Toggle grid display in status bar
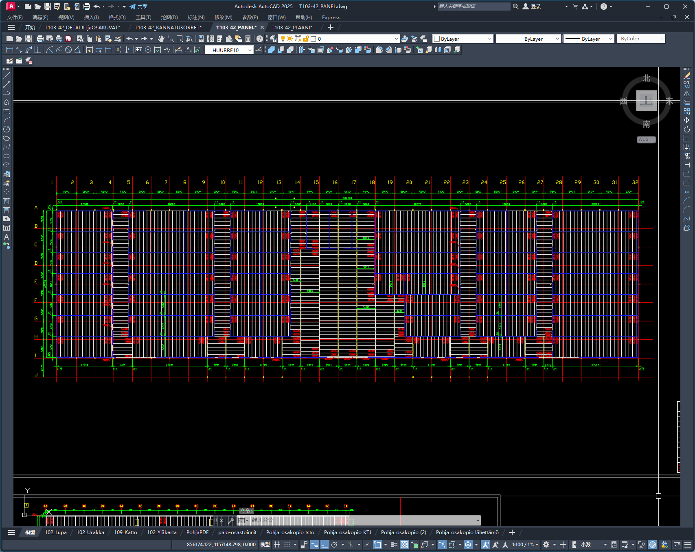Viewport: 695px width, 552px height. click(x=277, y=545)
